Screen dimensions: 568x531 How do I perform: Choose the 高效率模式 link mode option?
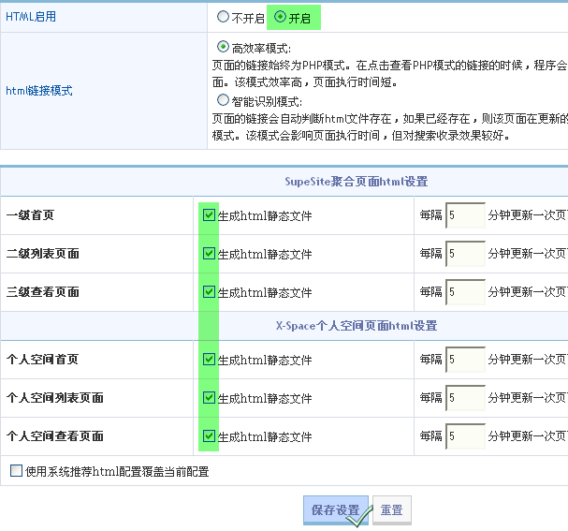coord(223,47)
